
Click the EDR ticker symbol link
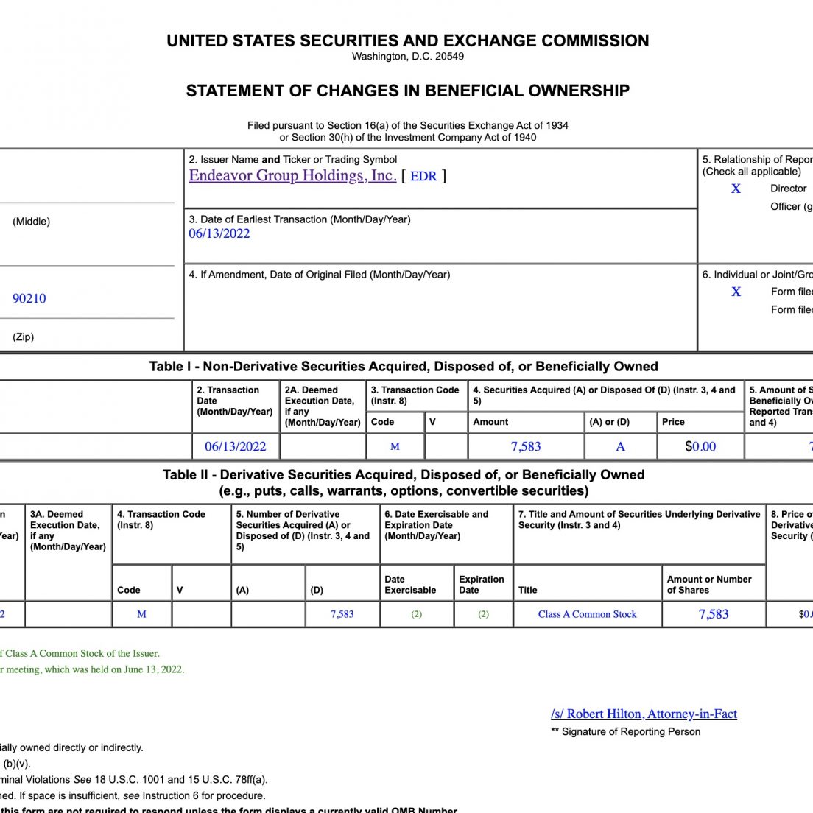pyautogui.click(x=423, y=176)
